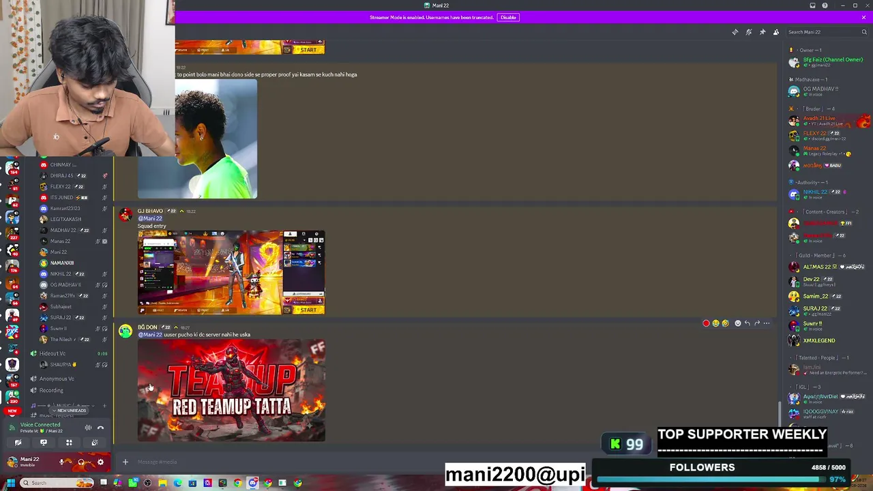Image resolution: width=873 pixels, height=491 pixels.
Task: Switch to Discord on the taskbar
Action: (253, 483)
